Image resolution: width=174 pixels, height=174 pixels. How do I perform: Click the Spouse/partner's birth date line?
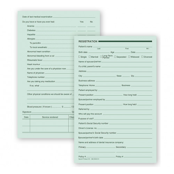coord(128,138)
